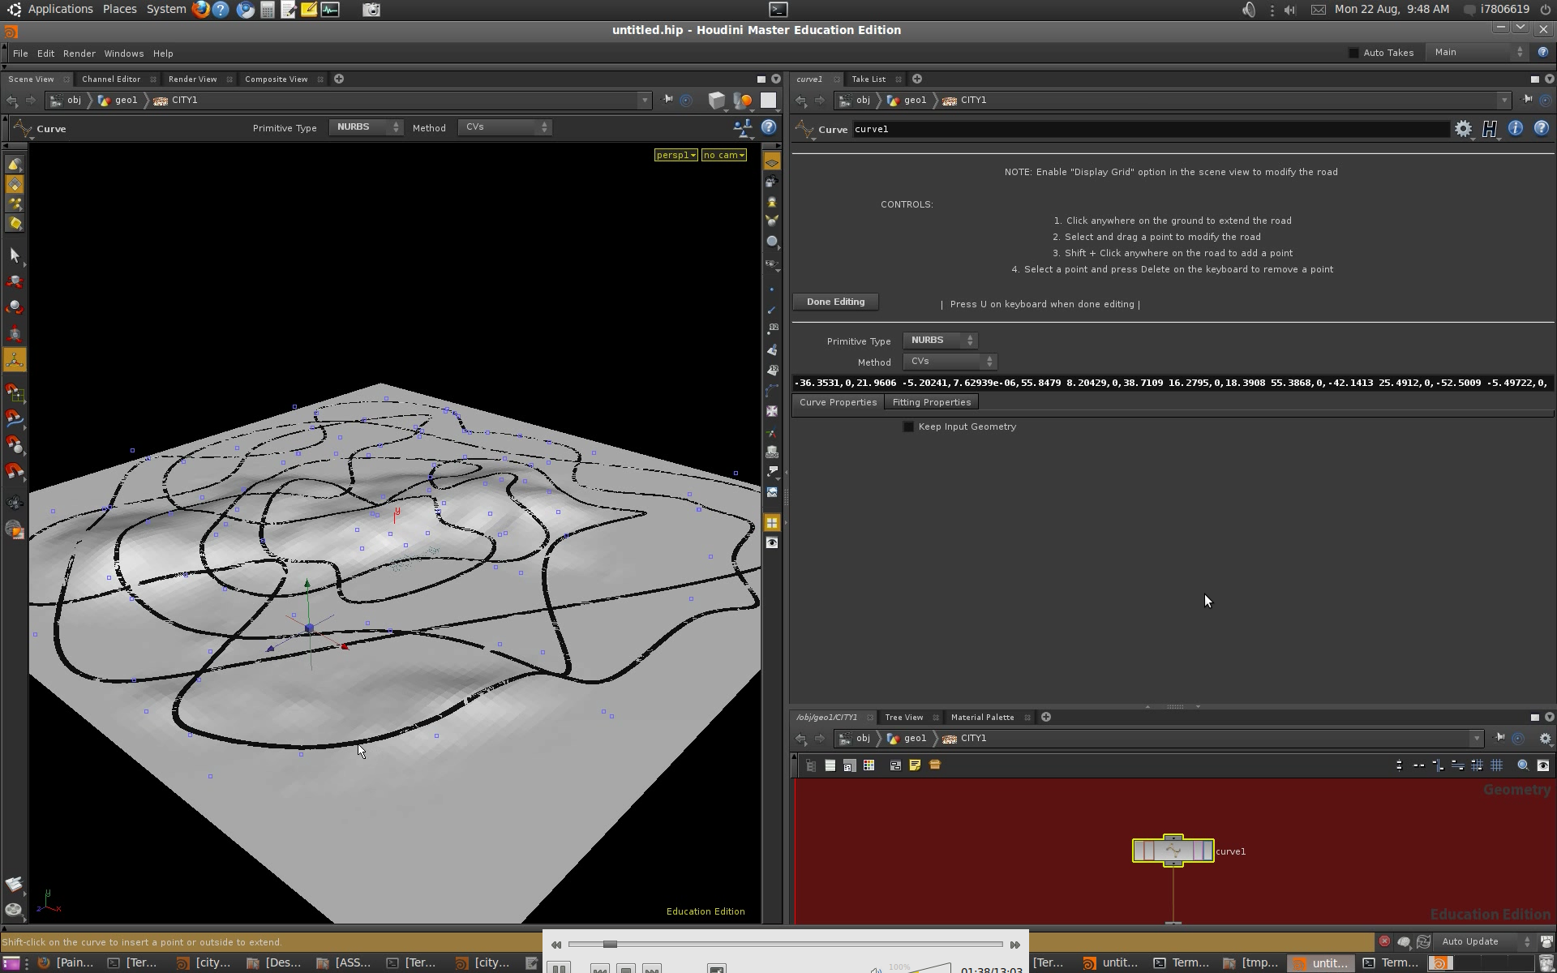
Task: Switch network editor to list view
Action: [830, 765]
